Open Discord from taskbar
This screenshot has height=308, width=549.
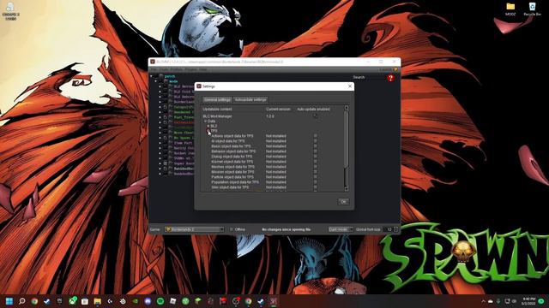(148, 301)
